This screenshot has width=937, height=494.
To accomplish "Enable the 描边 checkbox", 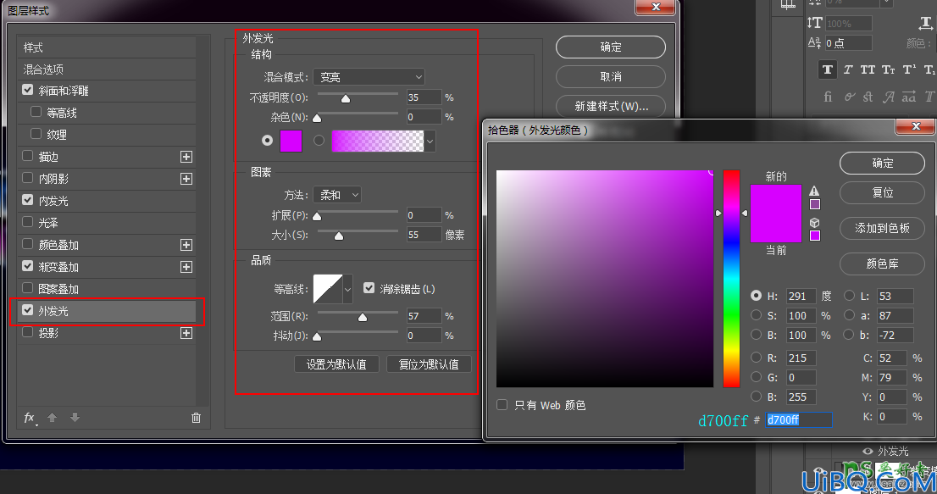I will [x=27, y=156].
